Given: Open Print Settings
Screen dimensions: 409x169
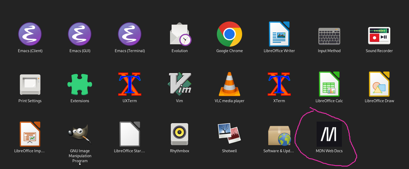Looking at the screenshot, I should coord(30,84).
